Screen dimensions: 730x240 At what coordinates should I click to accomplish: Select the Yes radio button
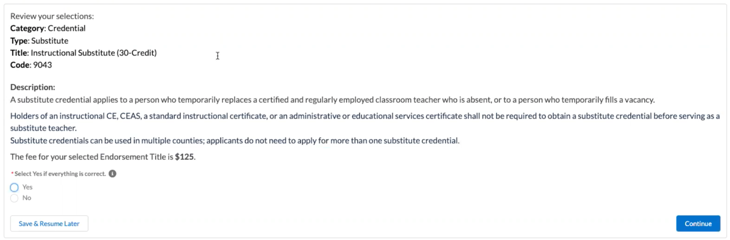pos(14,187)
